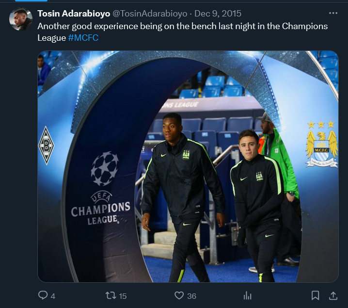Open the @TosinAdarabioyo handle link
This screenshot has height=308, width=348.
[x=150, y=14]
